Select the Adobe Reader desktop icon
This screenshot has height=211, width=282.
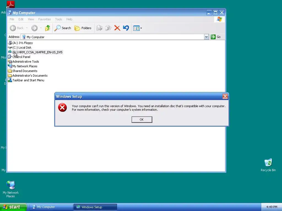(x=10, y=5)
